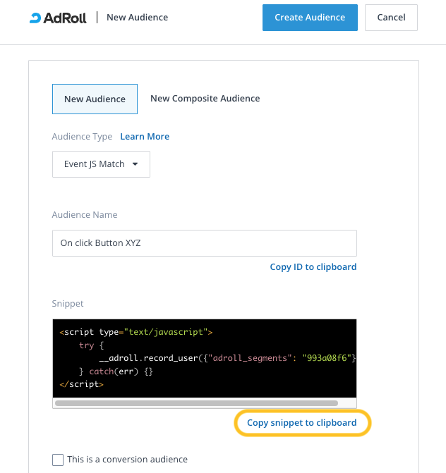
Task: Focus the Audience Name text field
Action: click(204, 243)
